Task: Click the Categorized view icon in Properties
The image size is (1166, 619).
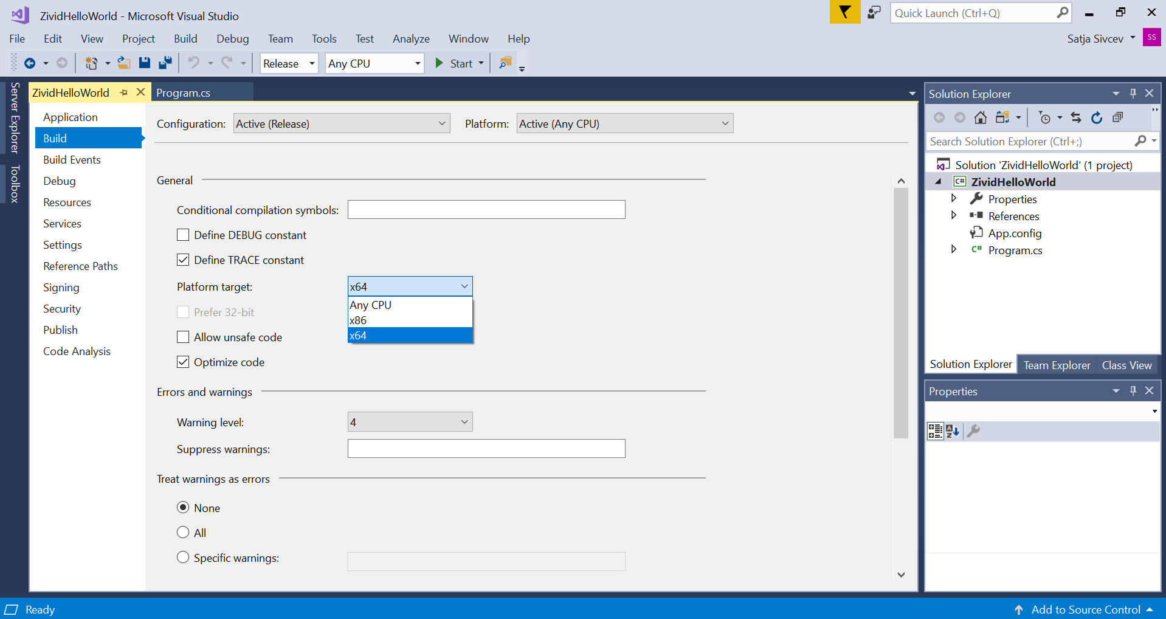Action: 935,431
